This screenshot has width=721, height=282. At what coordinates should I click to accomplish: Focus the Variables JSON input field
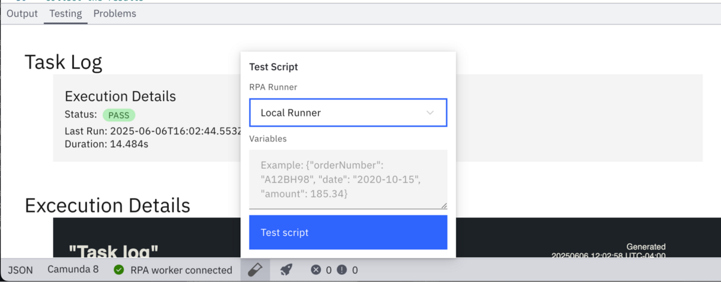coord(348,179)
